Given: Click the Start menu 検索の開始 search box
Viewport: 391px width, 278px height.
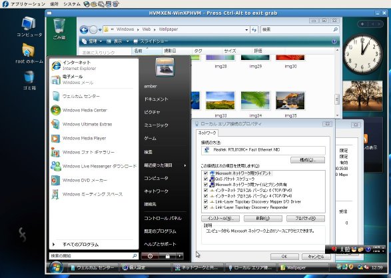Looking at the screenshot, I should click(x=93, y=256).
